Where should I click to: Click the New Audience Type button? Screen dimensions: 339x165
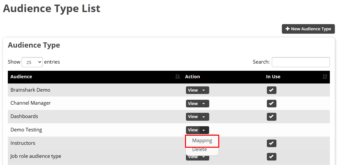pyautogui.click(x=308, y=29)
